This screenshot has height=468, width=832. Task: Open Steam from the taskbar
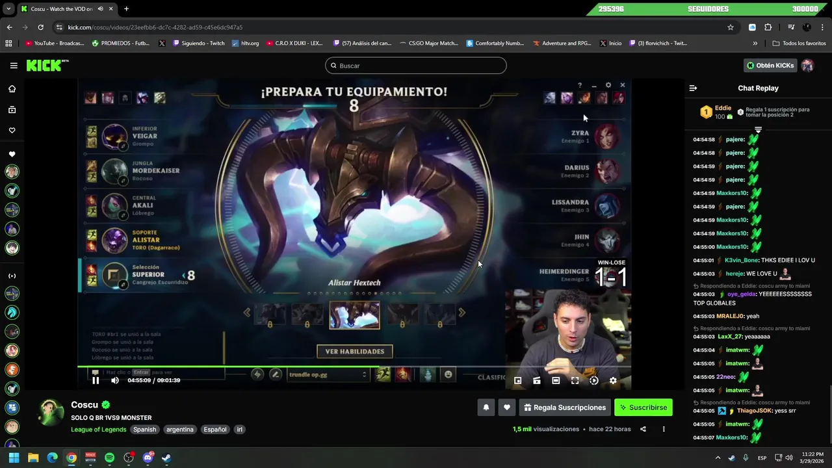166,458
